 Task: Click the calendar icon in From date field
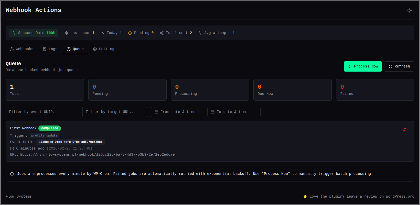click(156, 112)
